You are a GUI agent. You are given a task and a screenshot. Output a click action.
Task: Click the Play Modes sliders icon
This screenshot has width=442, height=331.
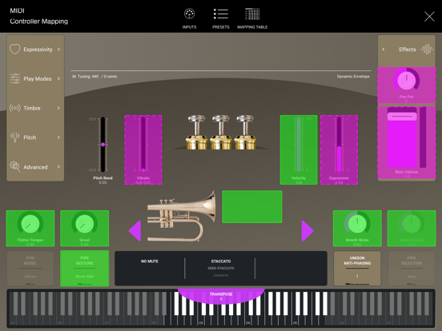click(15, 78)
